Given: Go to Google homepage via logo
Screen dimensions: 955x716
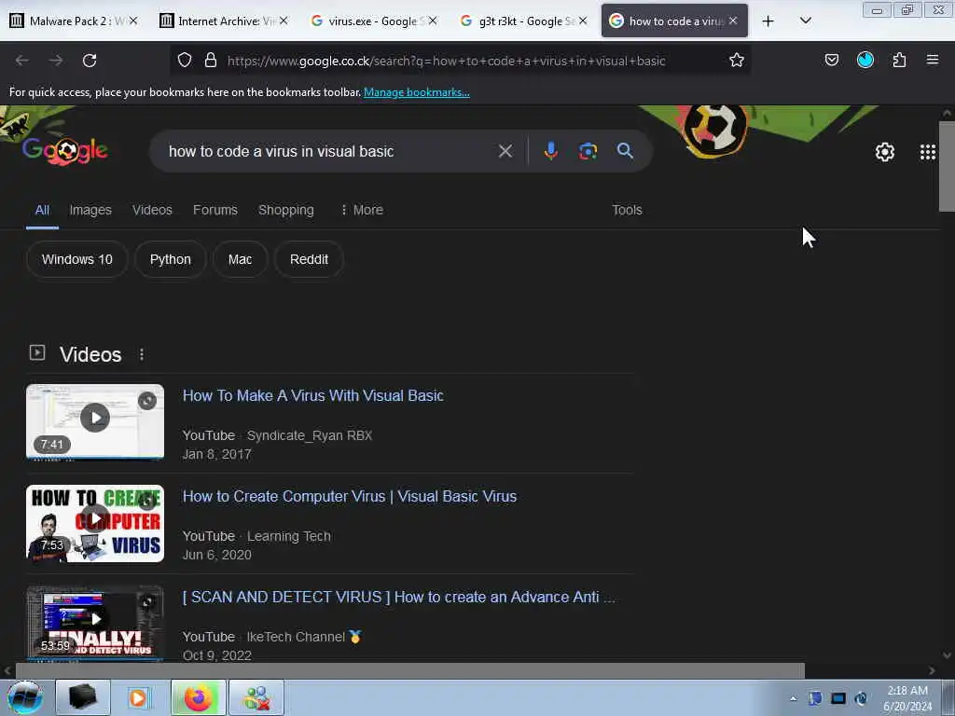Looking at the screenshot, I should coord(65,150).
